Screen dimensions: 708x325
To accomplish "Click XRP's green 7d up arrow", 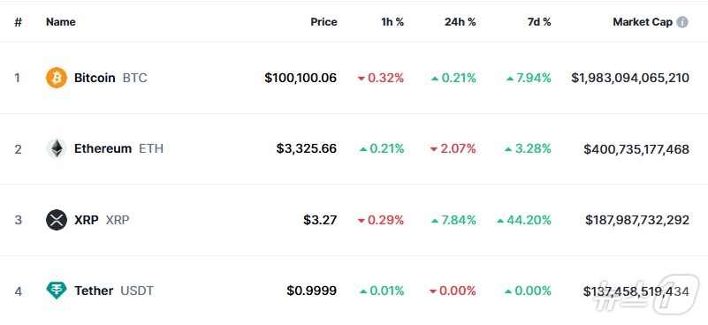I will point(500,221).
